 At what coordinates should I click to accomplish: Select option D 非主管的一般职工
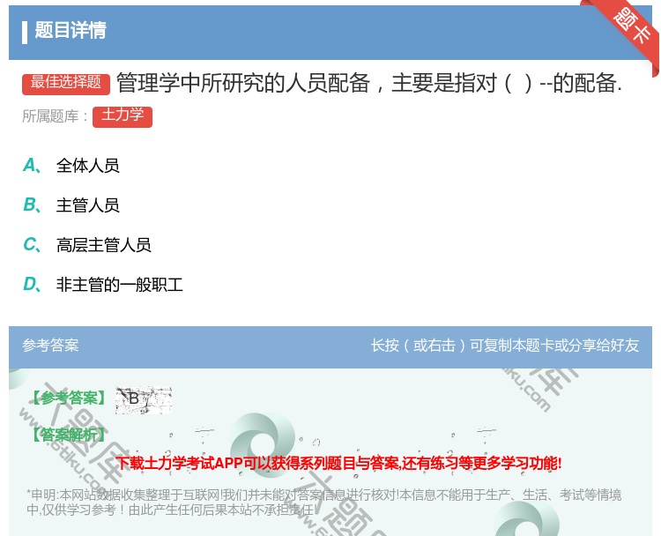coord(103,285)
